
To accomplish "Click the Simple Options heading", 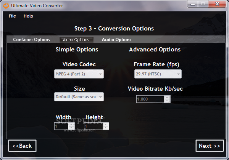I will pos(77,50).
